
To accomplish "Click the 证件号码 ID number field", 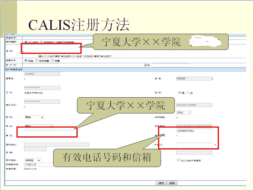I will point(194,126).
